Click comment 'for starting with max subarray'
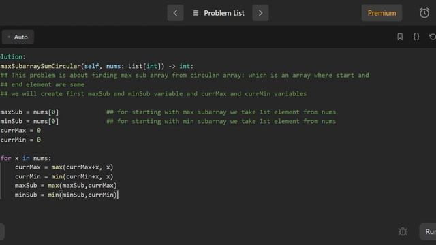This screenshot has height=245, width=436. coord(221,112)
